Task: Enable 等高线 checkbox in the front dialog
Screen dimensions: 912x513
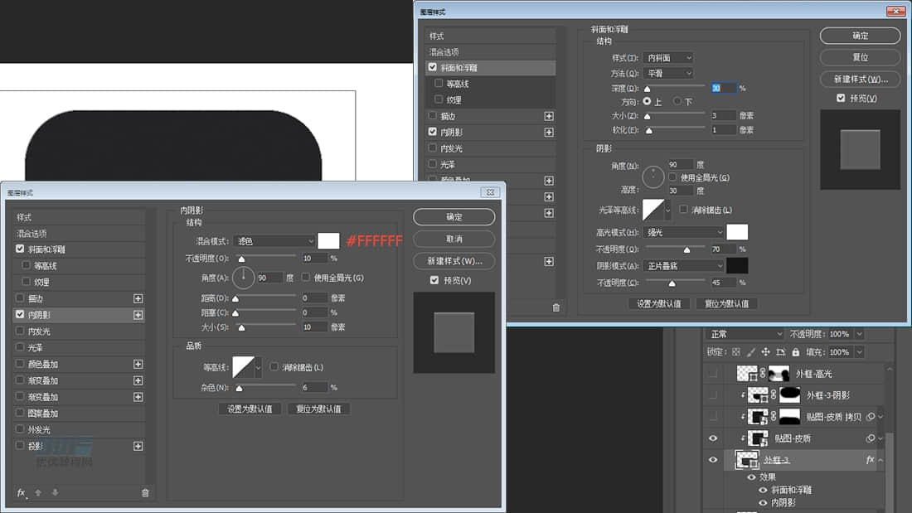Action: pyautogui.click(x=27, y=265)
